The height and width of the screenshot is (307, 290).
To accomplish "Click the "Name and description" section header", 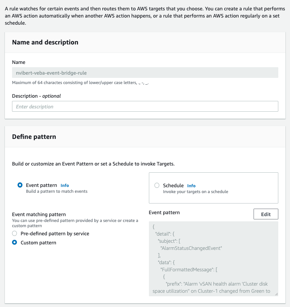I will [x=45, y=42].
